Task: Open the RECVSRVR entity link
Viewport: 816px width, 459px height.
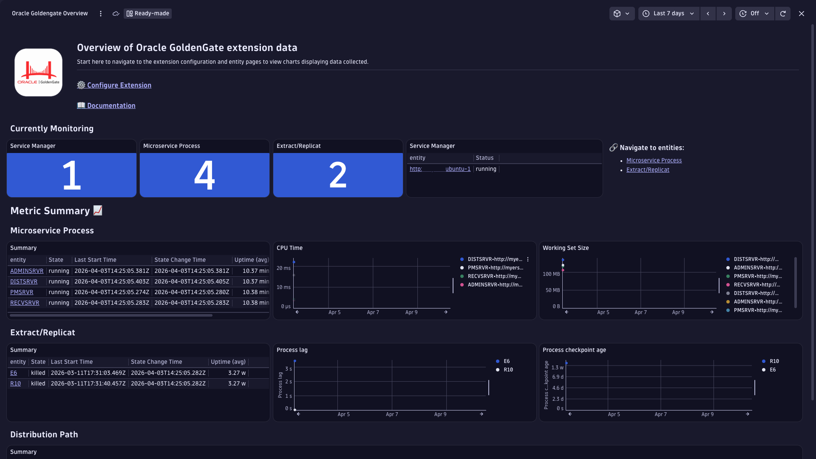Action: point(25,303)
